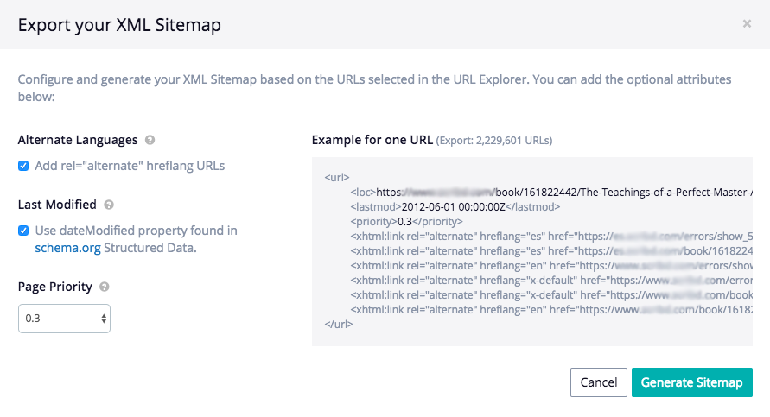
Task: Click the Page Priority label
Action: click(x=54, y=287)
